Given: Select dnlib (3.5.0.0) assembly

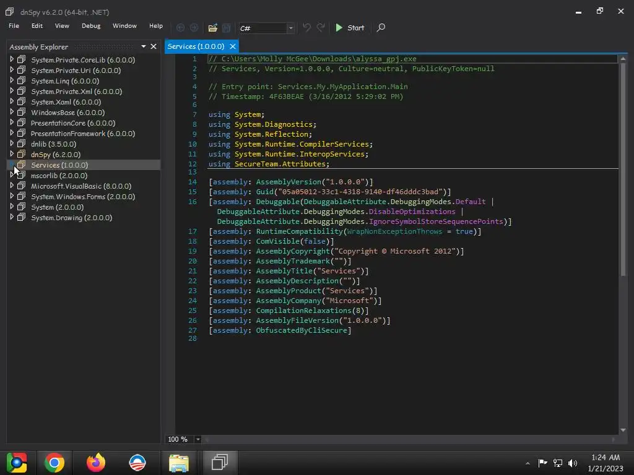Looking at the screenshot, I should [53, 143].
